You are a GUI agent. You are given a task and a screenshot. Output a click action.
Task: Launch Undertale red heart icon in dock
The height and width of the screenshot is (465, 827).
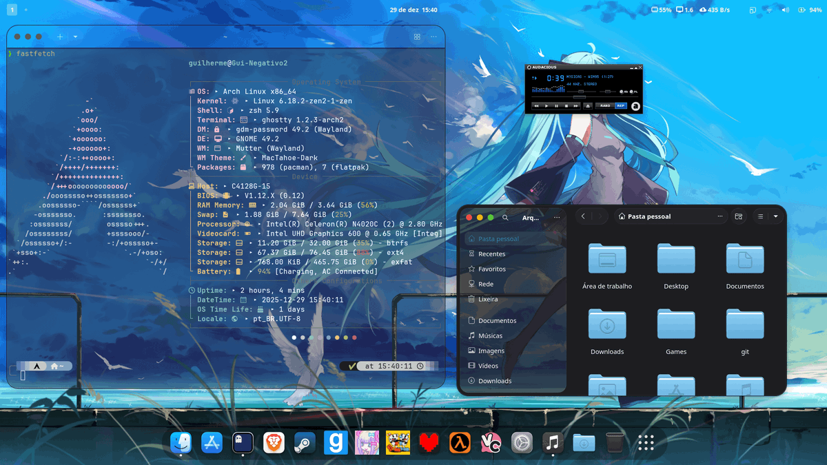tap(429, 443)
